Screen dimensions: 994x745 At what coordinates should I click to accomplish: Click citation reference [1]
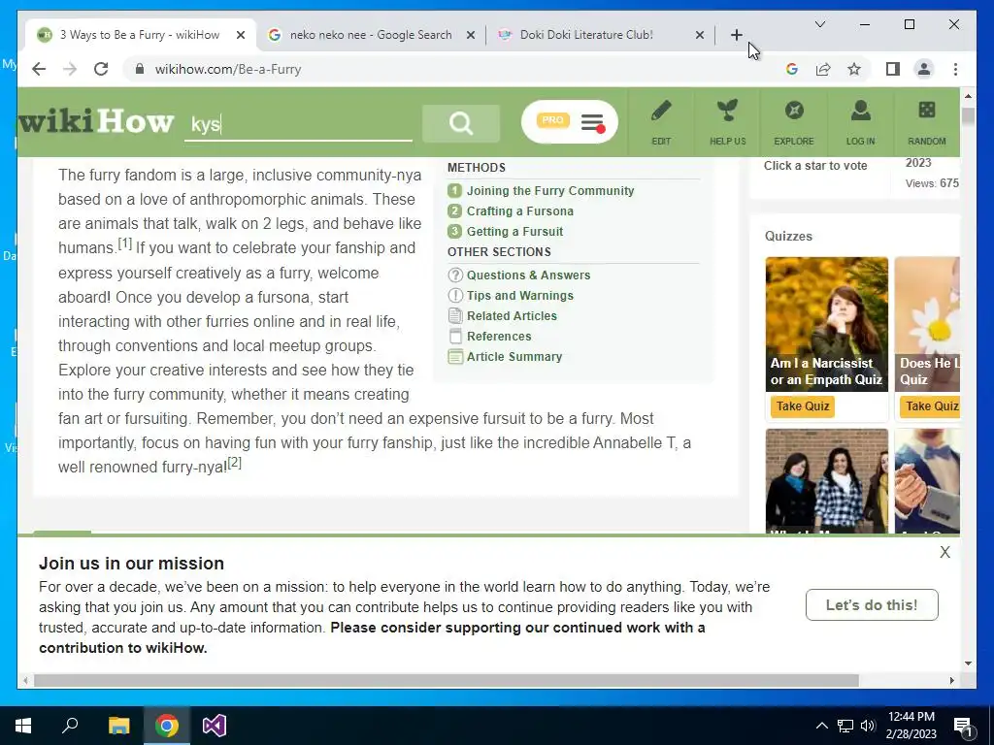coord(125,243)
